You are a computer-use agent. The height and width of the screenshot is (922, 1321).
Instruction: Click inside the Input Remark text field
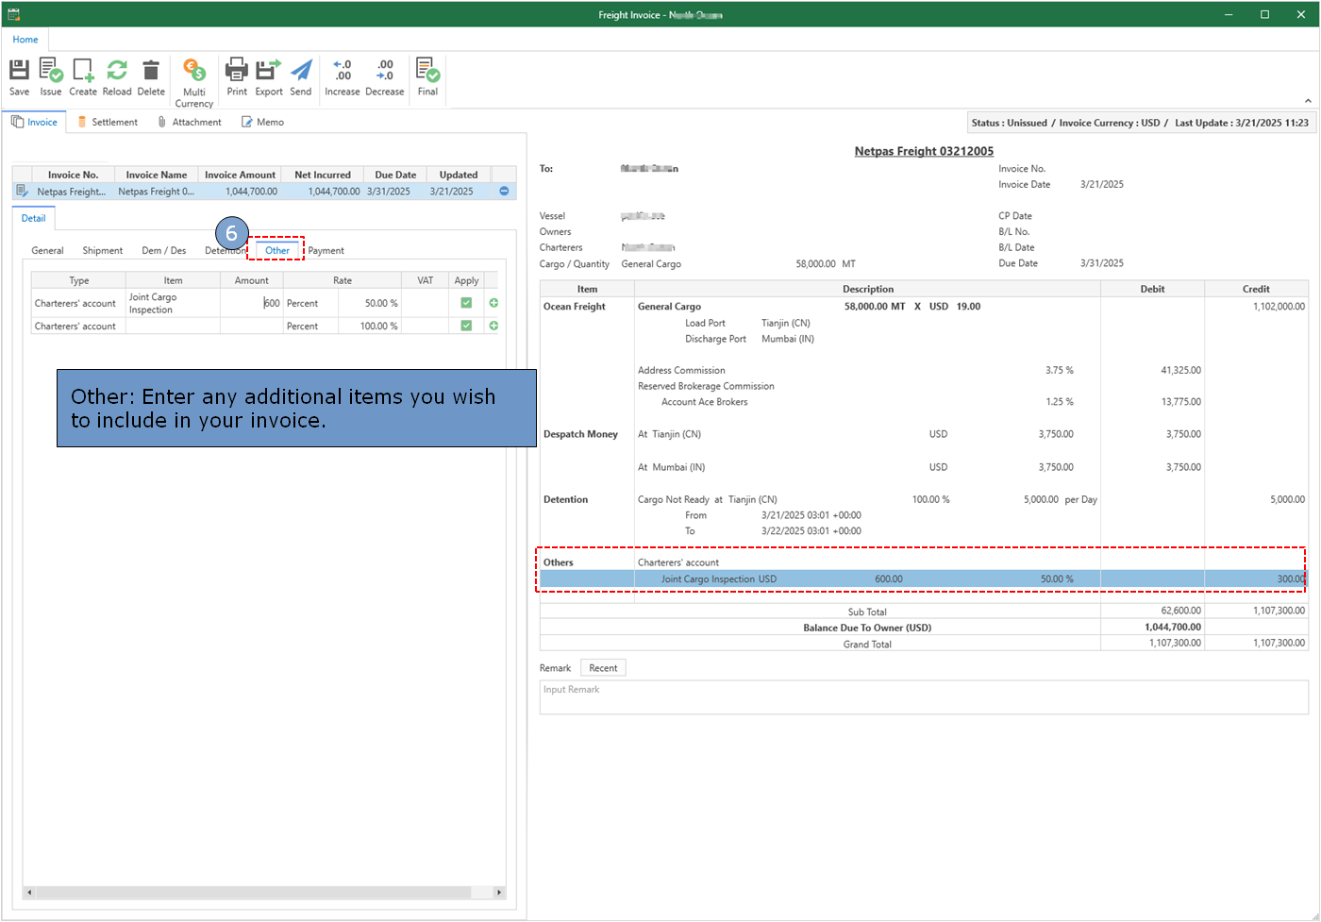(923, 697)
